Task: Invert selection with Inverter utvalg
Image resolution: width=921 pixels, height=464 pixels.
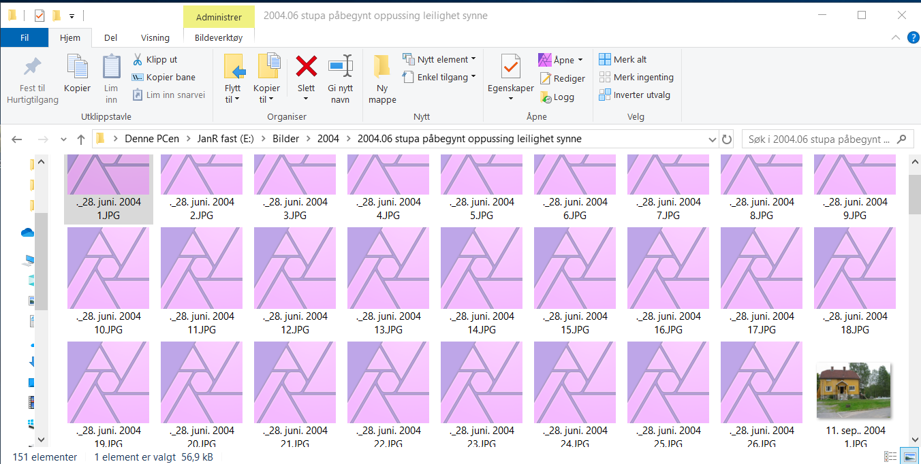Action: tap(634, 95)
